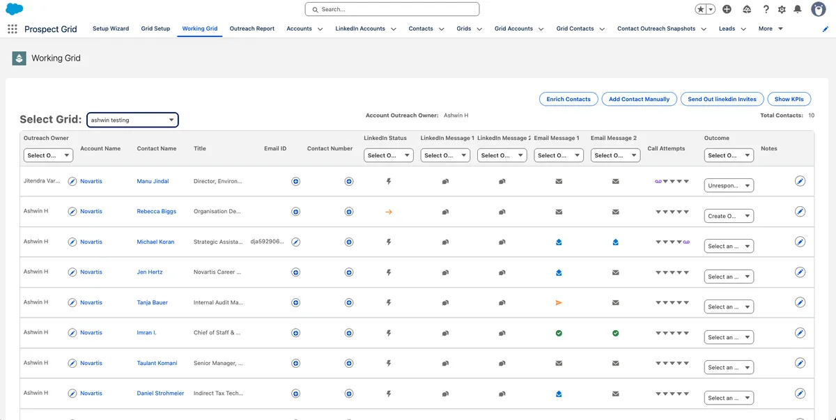Open the LinkedIn Accounts tab

click(x=360, y=29)
